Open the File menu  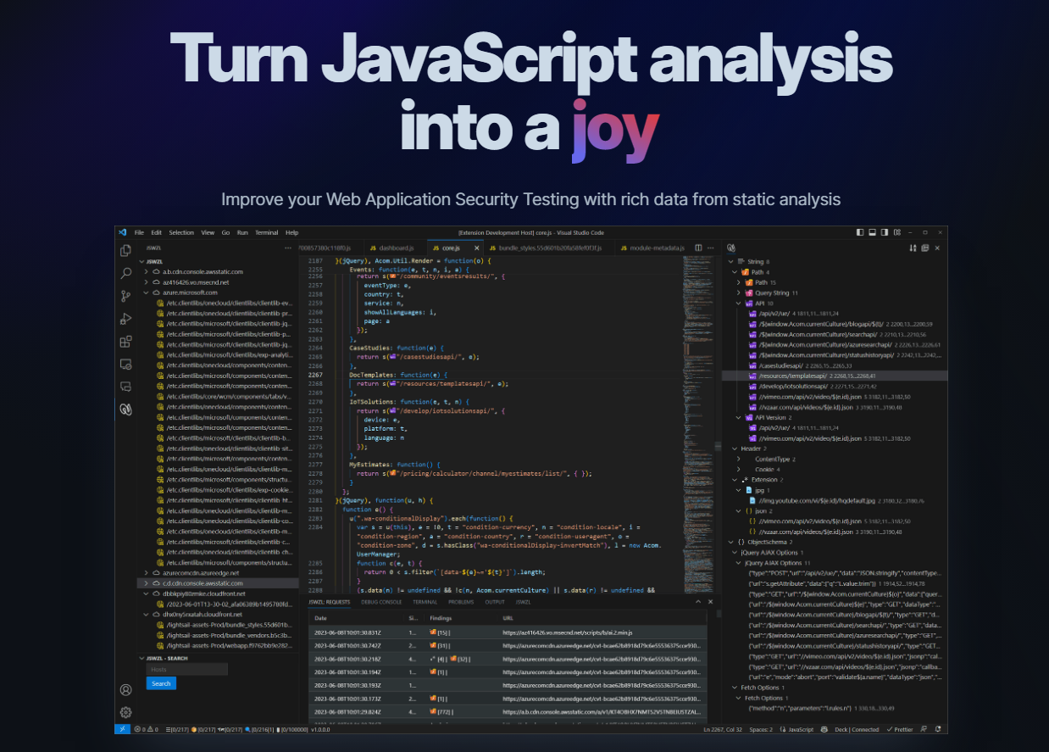click(x=139, y=232)
